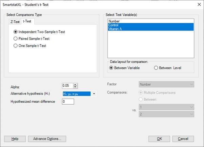Image resolution: width=204 pixels, height=147 pixels.
Task: Switch to the Z-Test tab
Action: 15,22
